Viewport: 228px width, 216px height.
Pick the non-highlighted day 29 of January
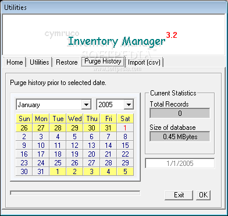tap(125, 163)
